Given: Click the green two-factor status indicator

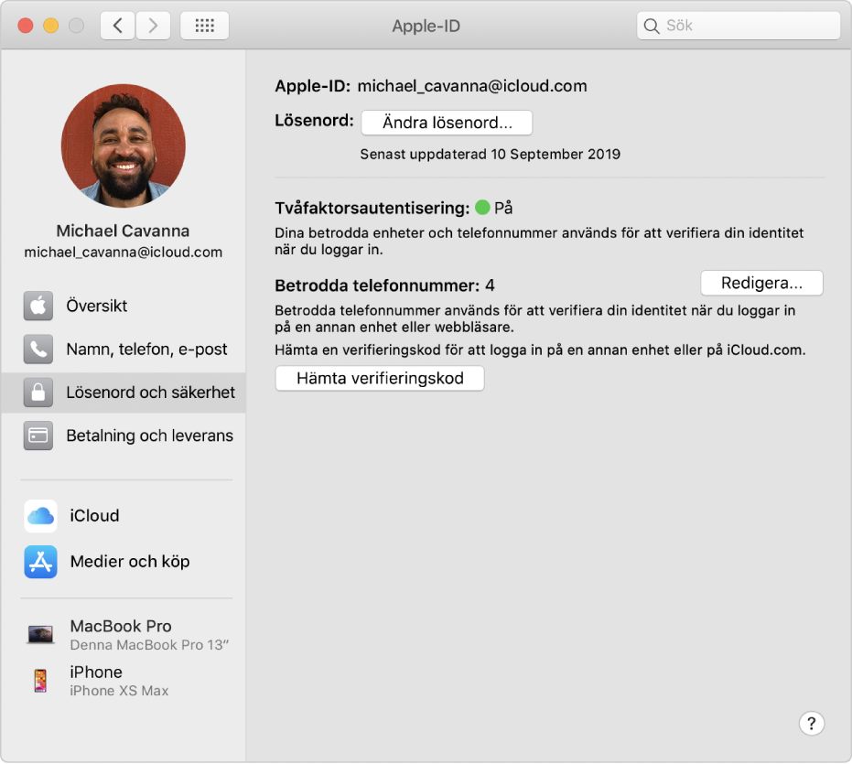Looking at the screenshot, I should 482,207.
